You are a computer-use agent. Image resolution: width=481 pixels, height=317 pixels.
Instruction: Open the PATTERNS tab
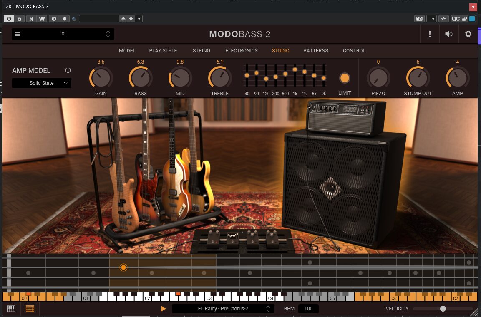316,51
